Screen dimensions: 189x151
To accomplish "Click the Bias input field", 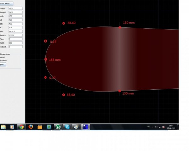I will point(15,39).
